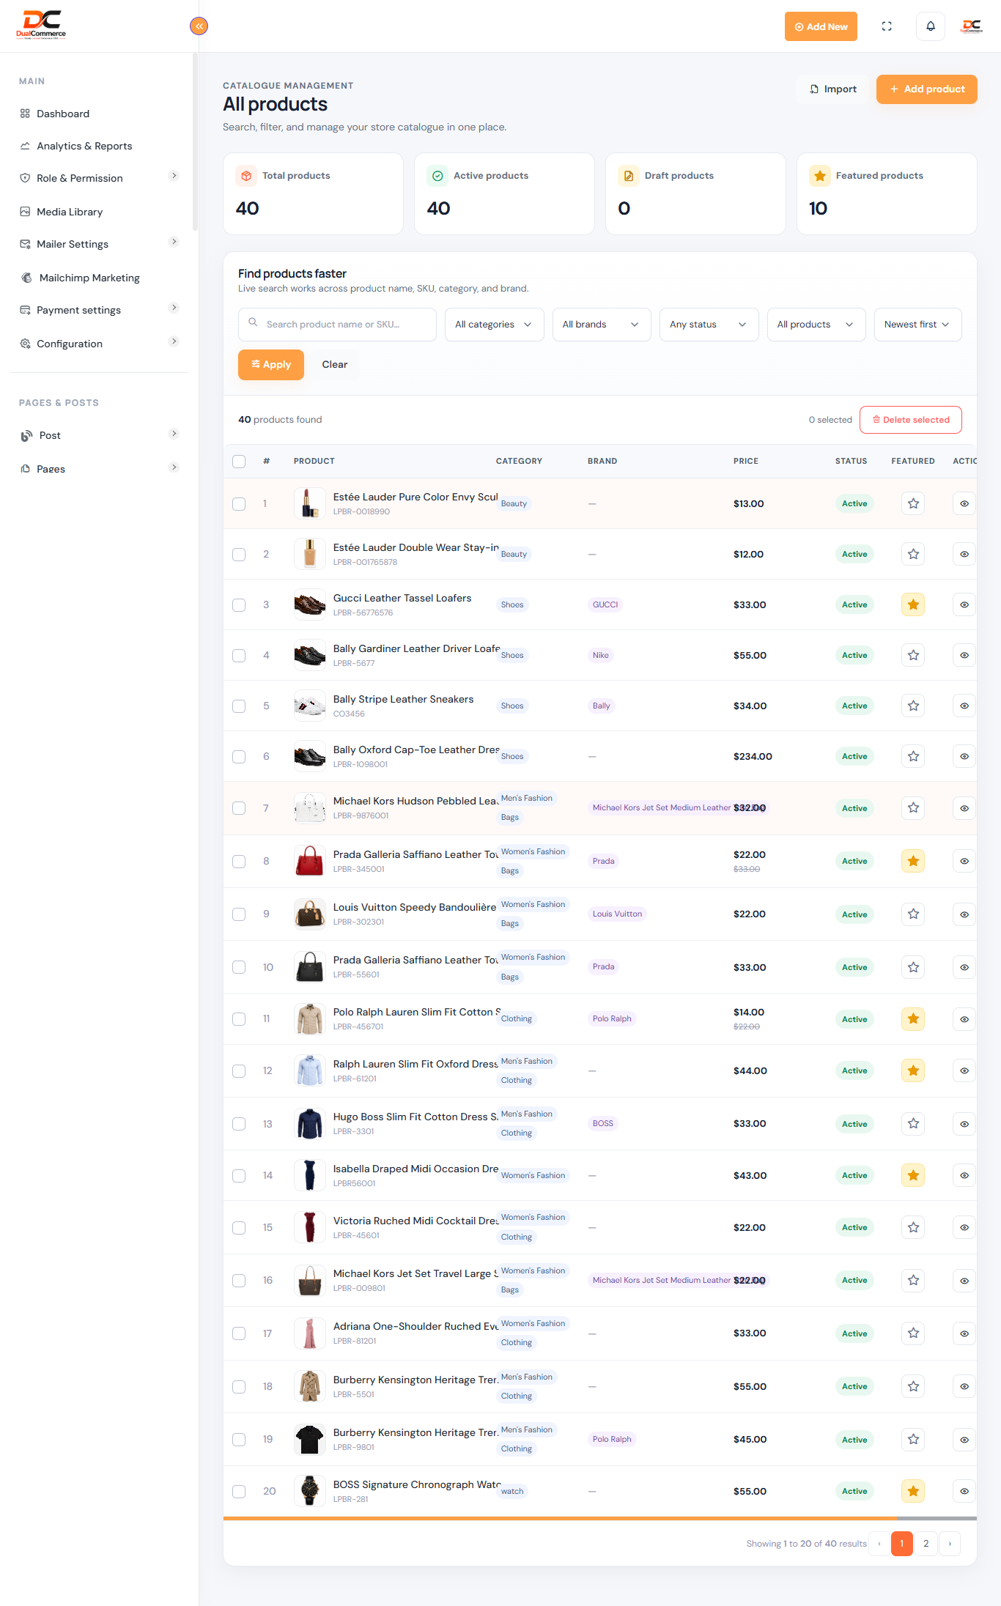Click the Add product button

click(x=926, y=89)
